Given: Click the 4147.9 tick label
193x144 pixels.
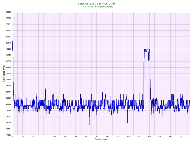Looking at the screenshot, I should click(9, 67).
